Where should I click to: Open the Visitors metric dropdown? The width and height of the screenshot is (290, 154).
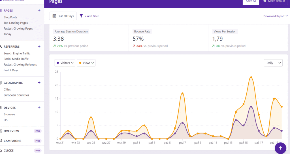[x=65, y=63]
